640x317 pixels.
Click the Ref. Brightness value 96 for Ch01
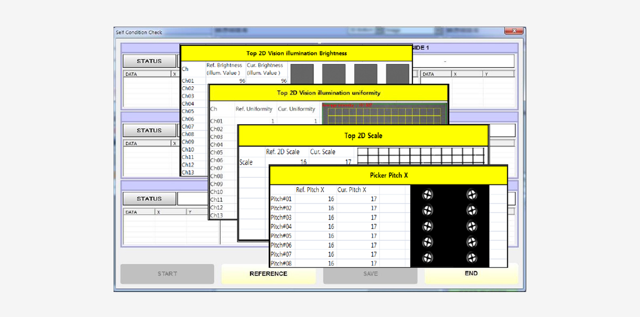[242, 81]
